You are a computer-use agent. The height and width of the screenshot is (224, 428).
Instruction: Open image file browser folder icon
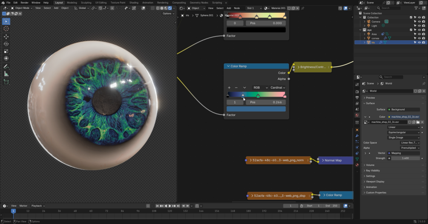click(x=418, y=122)
